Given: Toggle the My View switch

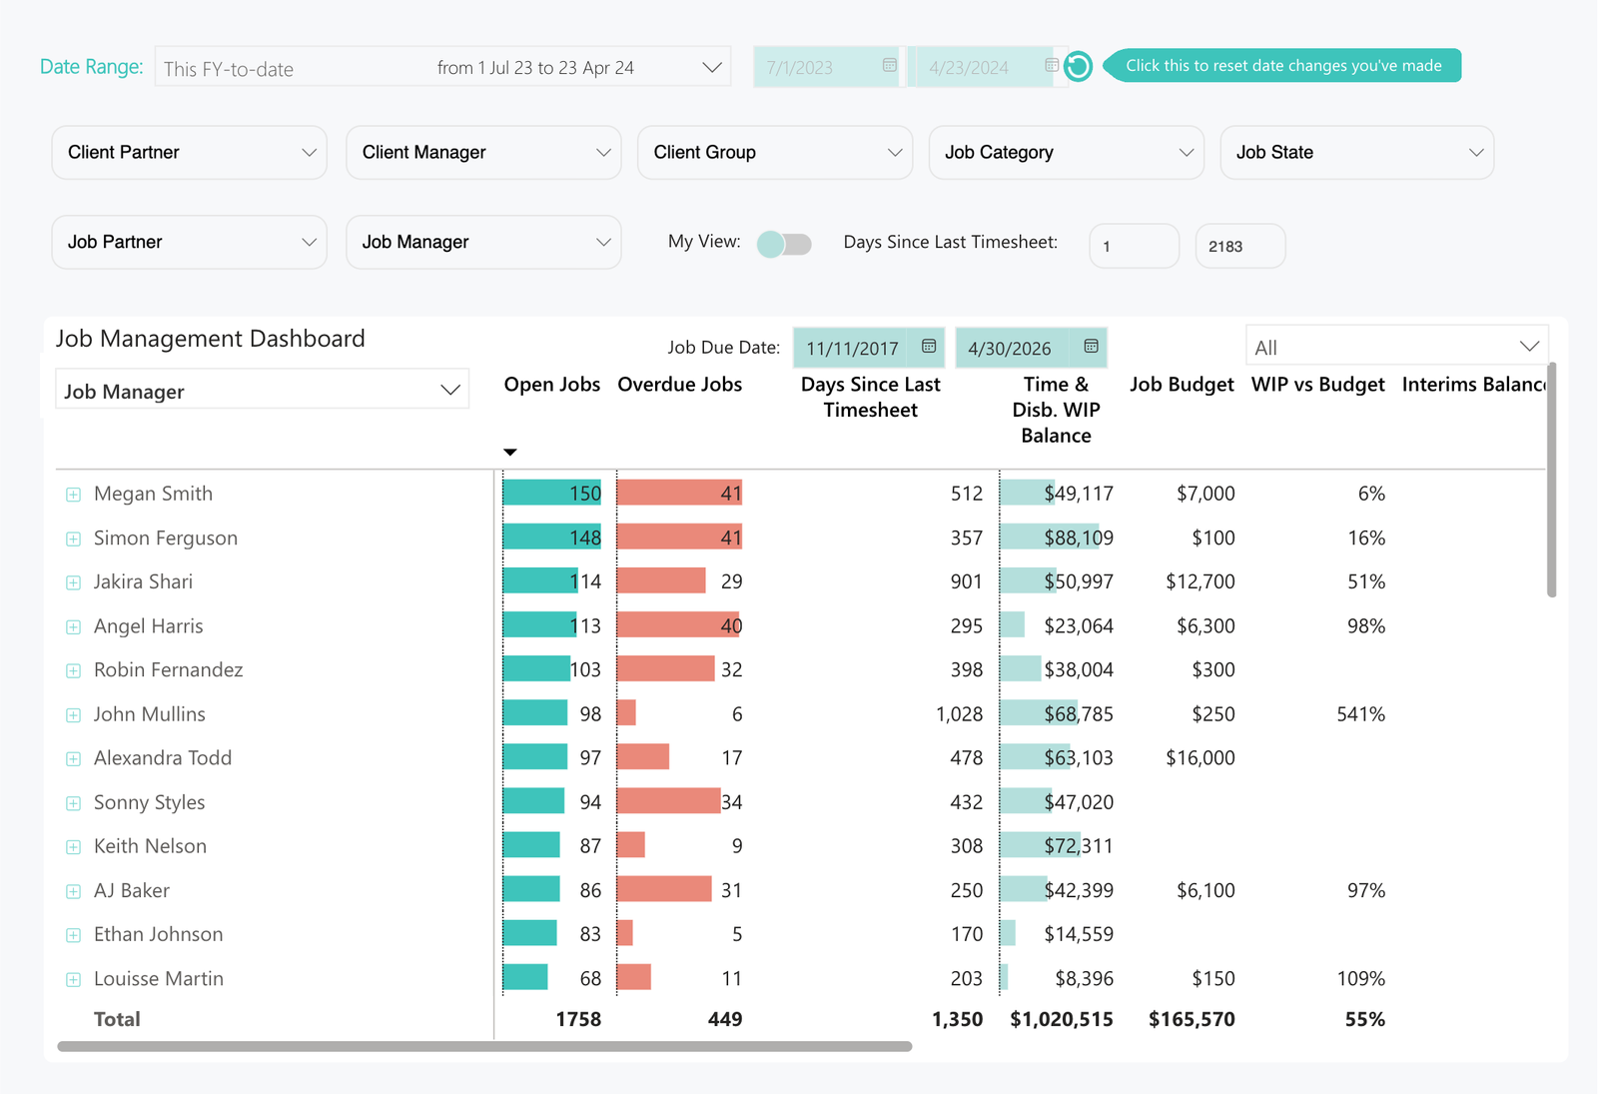Looking at the screenshot, I should [x=784, y=244].
